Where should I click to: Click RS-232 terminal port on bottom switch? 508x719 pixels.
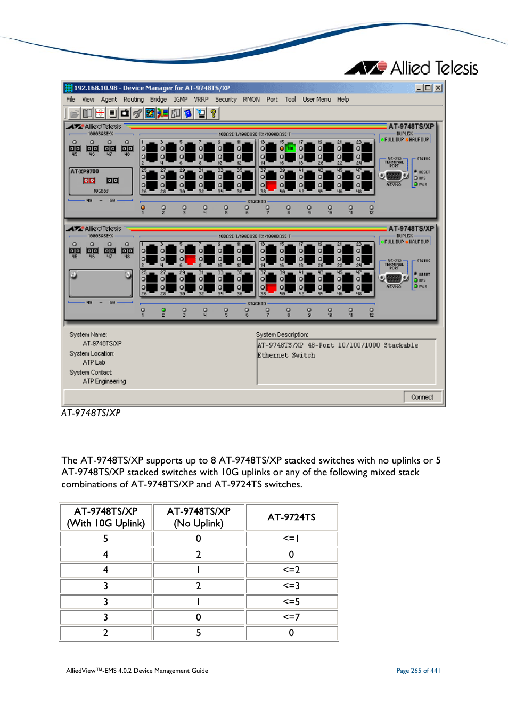394,278
